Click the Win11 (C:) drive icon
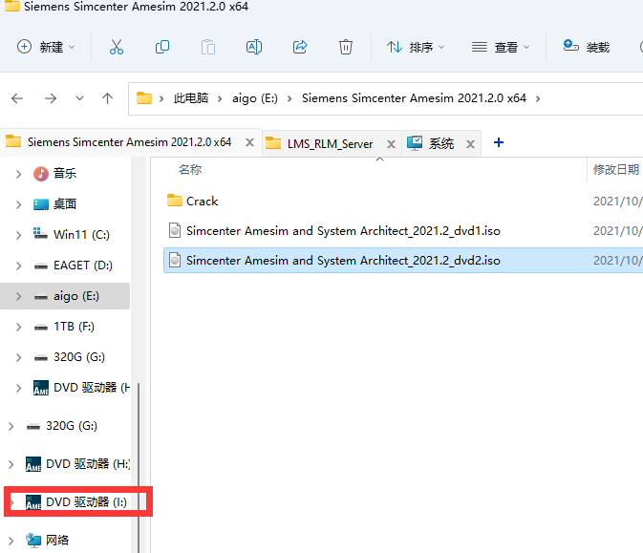The width and height of the screenshot is (643, 553). click(40, 234)
